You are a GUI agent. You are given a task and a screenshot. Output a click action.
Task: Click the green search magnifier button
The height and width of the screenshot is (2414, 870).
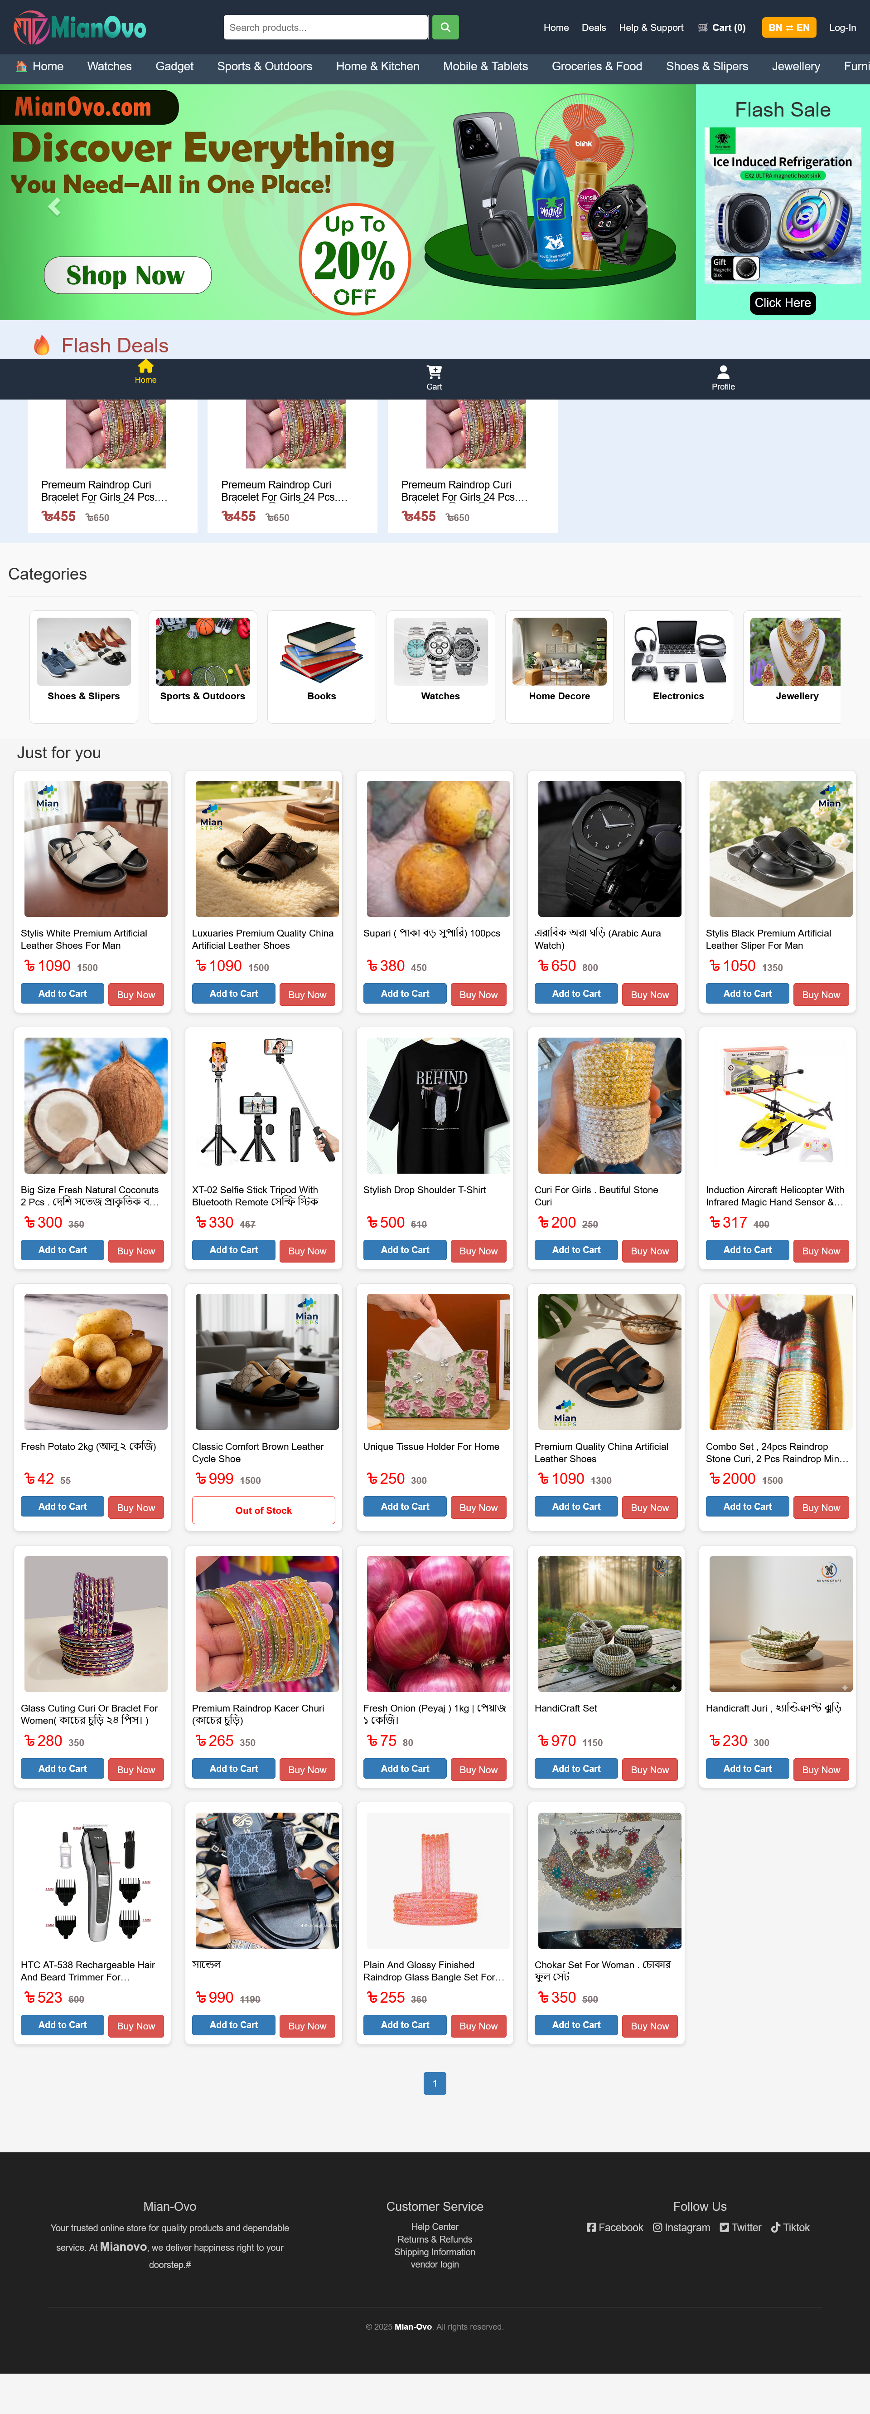coord(445,27)
